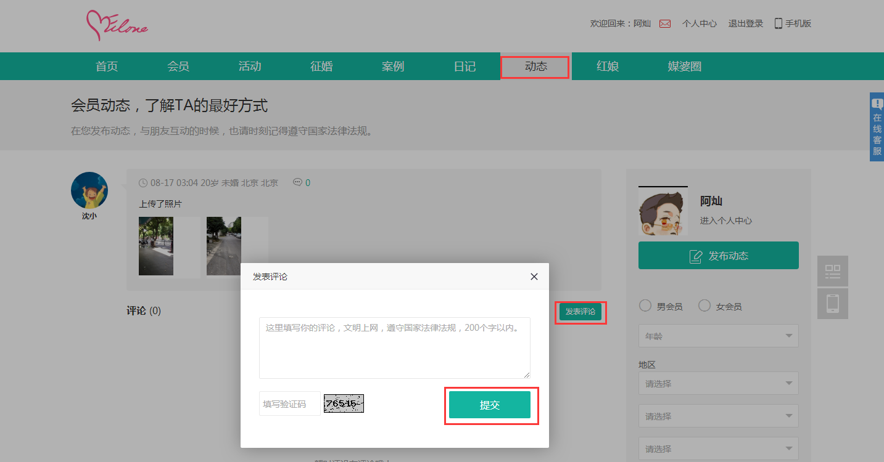Viewport: 884px width, 462px height.
Task: Click 沈小's avatar picture
Action: click(x=89, y=190)
